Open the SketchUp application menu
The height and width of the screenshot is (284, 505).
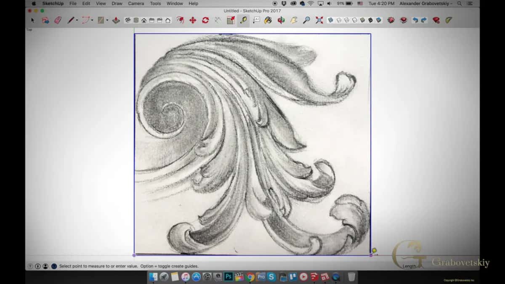pos(53,3)
